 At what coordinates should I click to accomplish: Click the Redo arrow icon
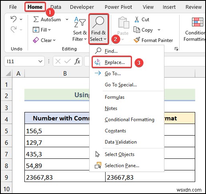click(14, 30)
